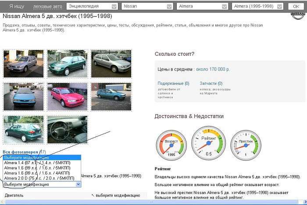Open the Almera (1995-1998) generation dropdown
307x205 pixels.
257,6
